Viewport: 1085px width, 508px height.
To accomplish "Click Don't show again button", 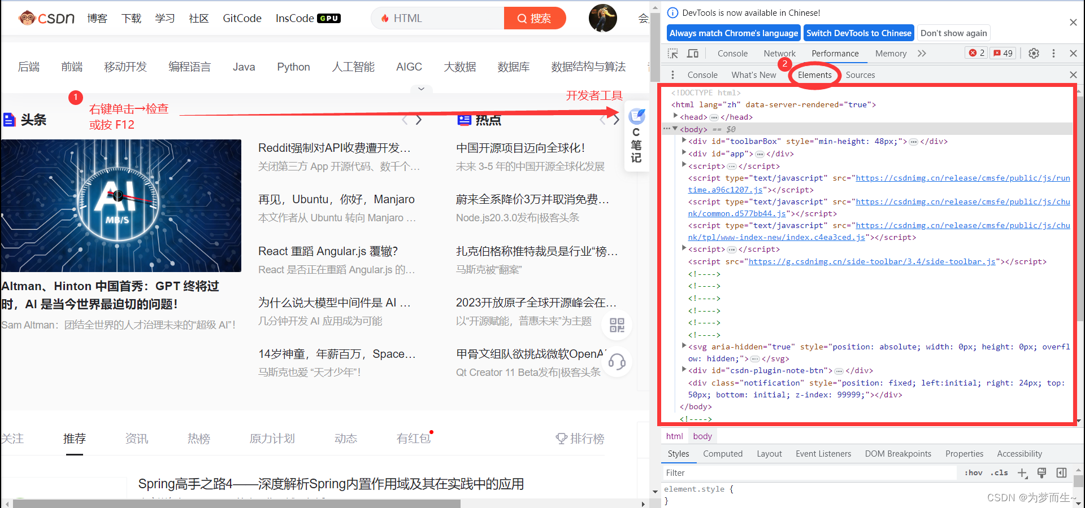I will click(953, 33).
